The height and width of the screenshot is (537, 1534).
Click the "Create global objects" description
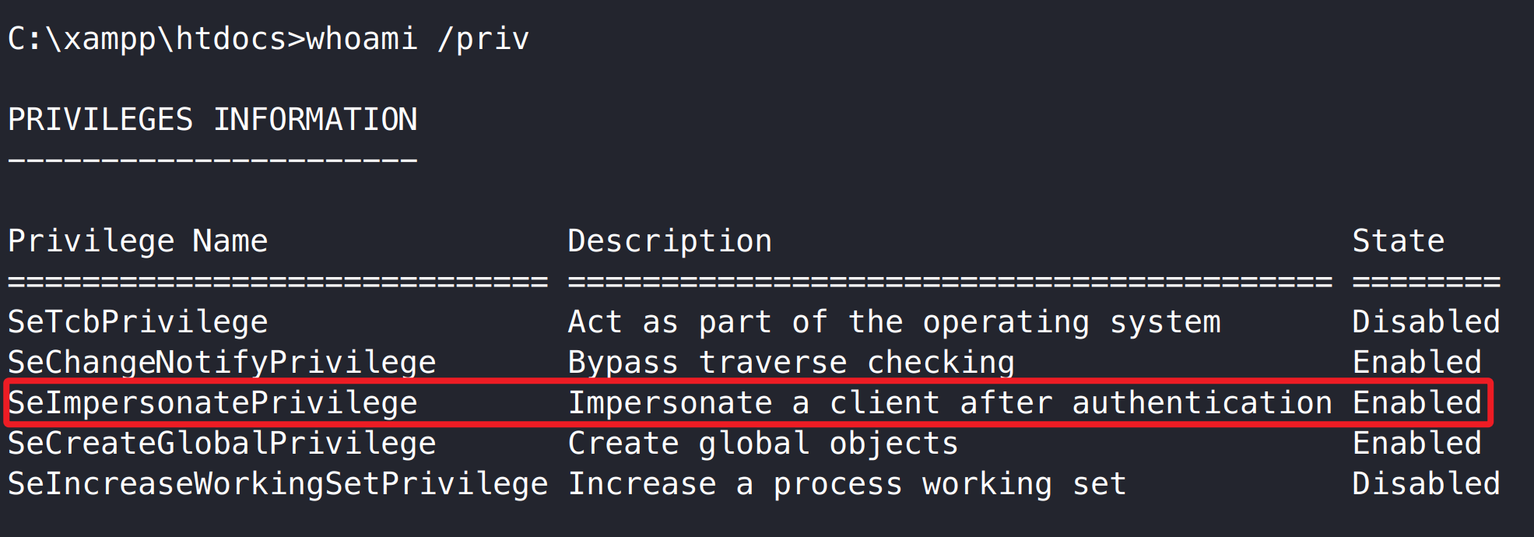pyautogui.click(x=763, y=444)
